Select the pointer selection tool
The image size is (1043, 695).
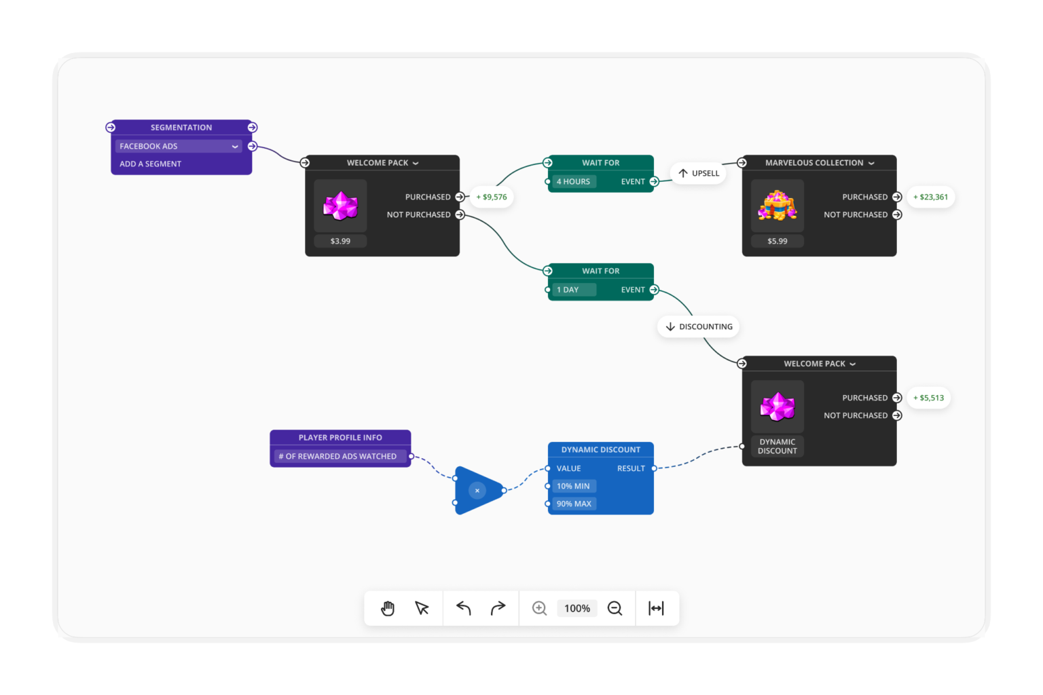click(422, 608)
